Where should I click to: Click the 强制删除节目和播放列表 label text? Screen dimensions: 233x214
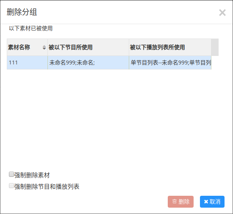click(47, 186)
